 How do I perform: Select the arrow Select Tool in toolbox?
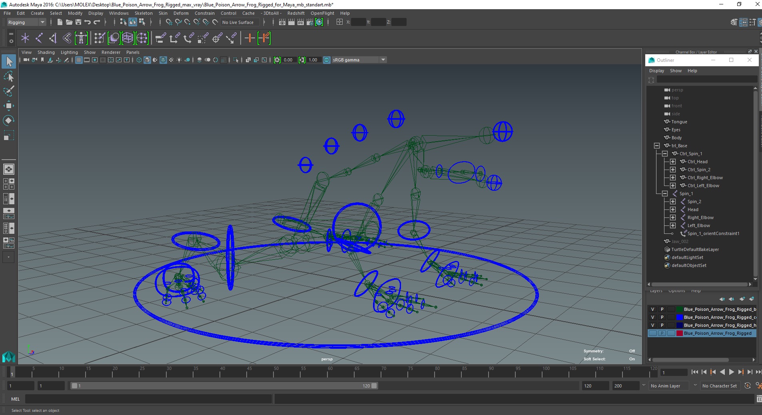pyautogui.click(x=9, y=61)
